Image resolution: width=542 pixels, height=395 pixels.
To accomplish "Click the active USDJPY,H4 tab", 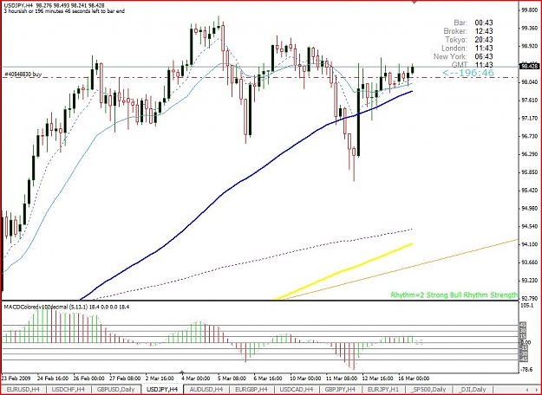I will tap(162, 390).
